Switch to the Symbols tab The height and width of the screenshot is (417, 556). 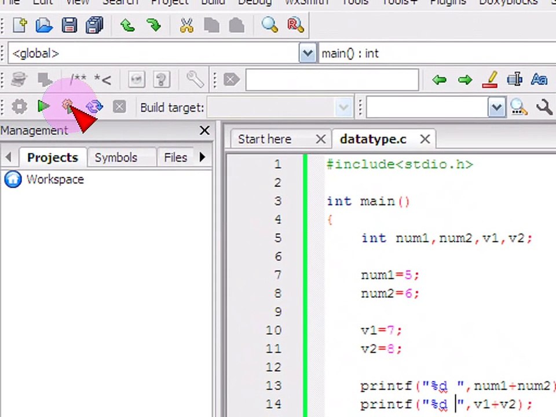pyautogui.click(x=116, y=158)
